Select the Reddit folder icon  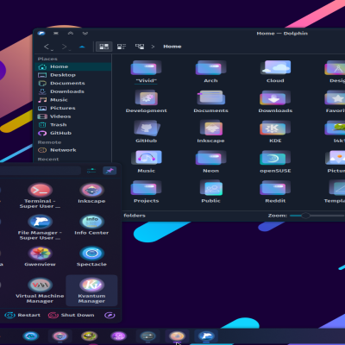pos(275,188)
